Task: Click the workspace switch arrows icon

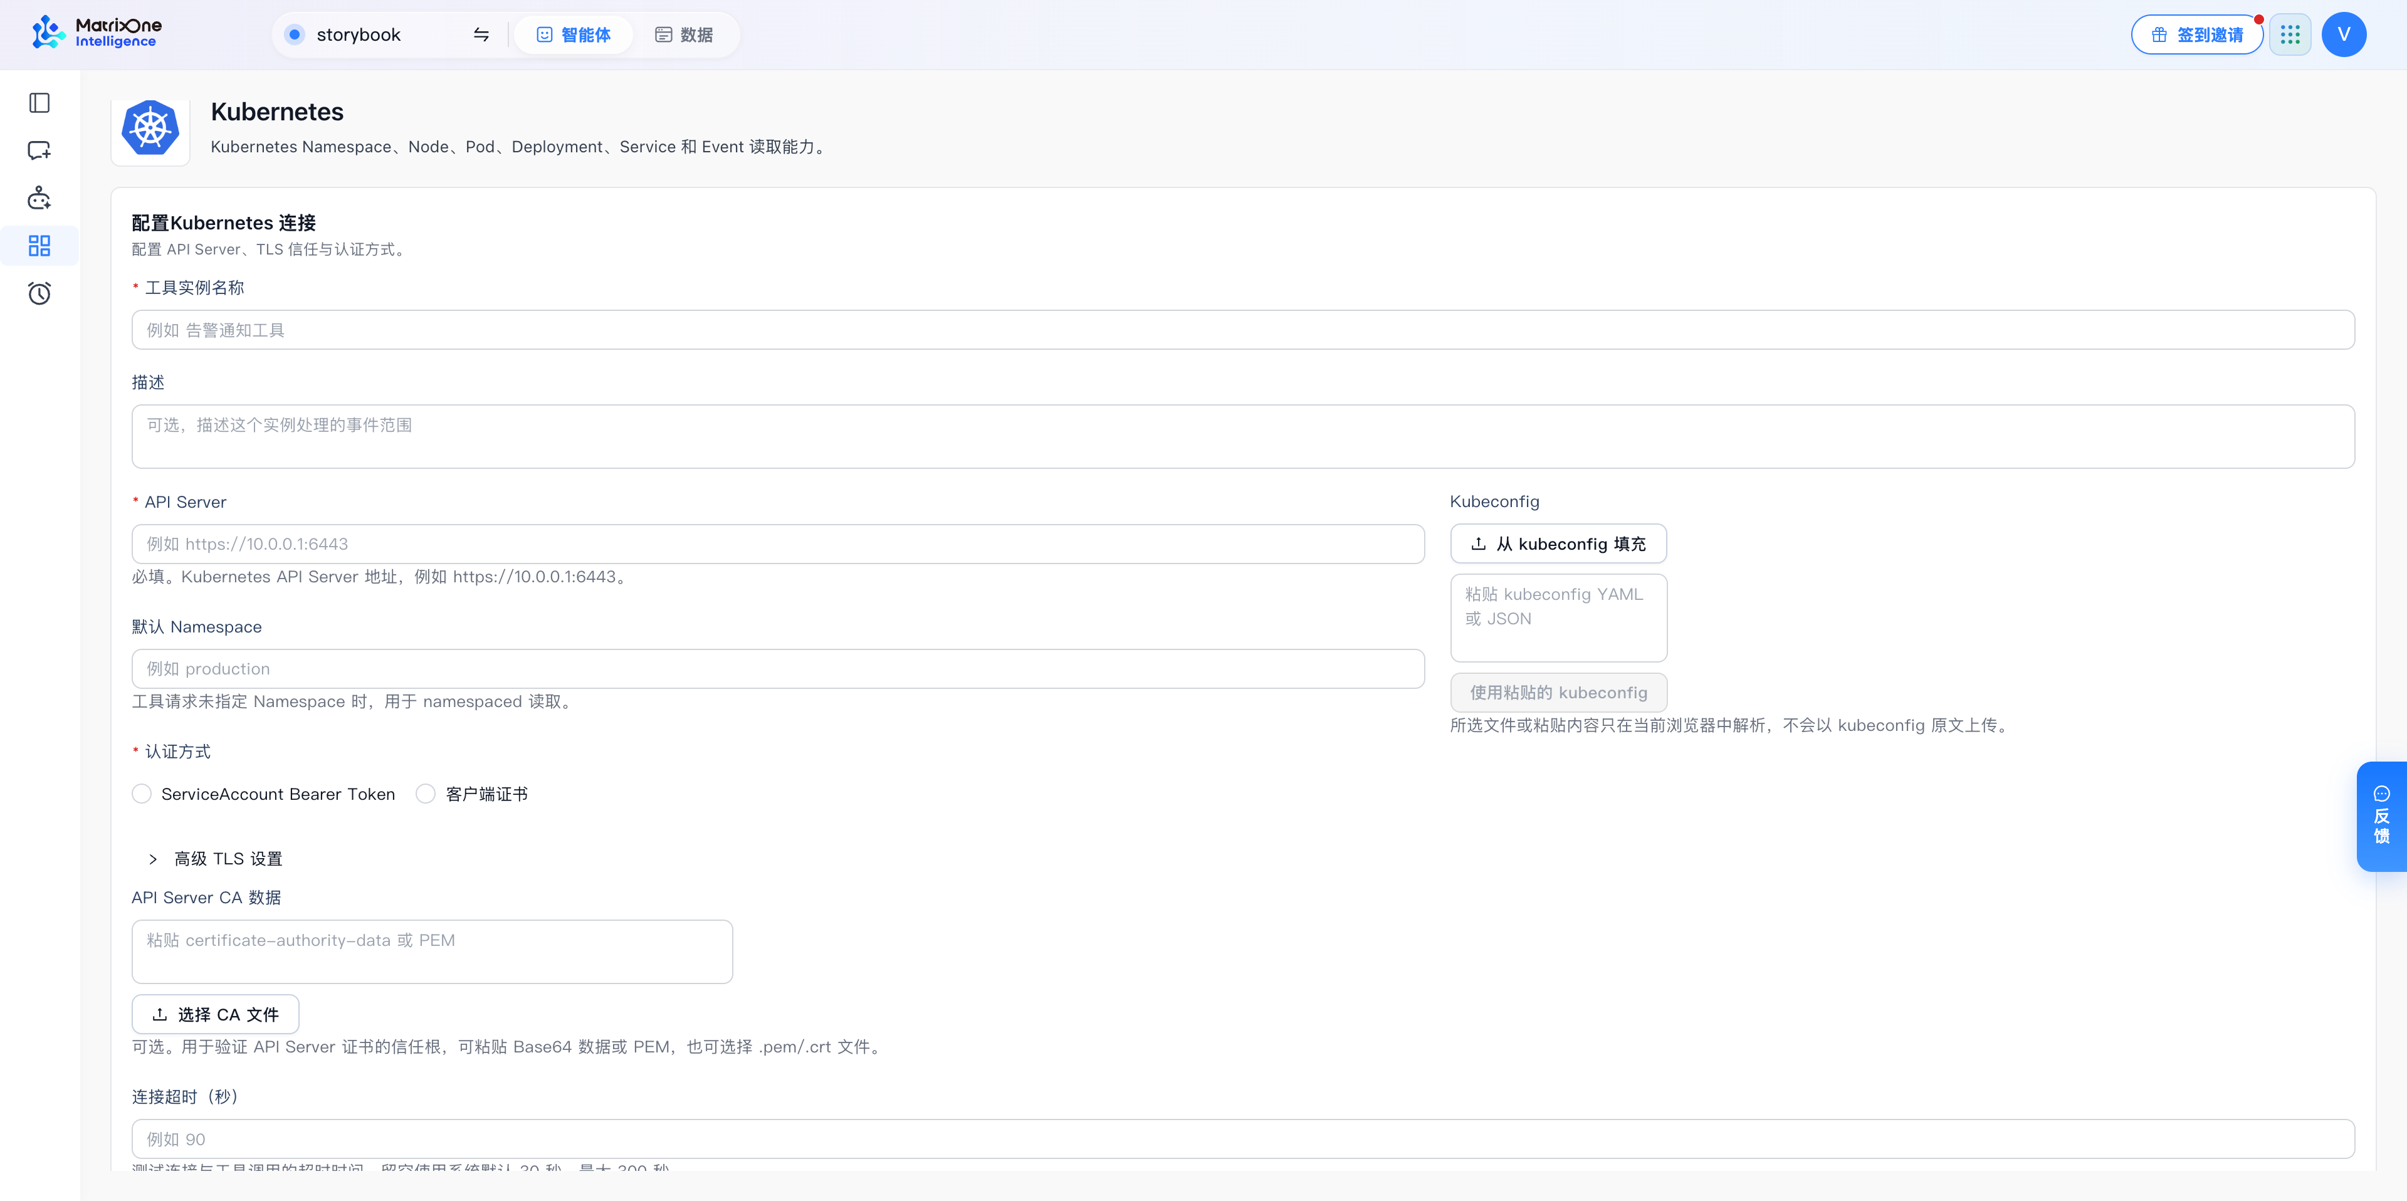Action: pyautogui.click(x=481, y=34)
